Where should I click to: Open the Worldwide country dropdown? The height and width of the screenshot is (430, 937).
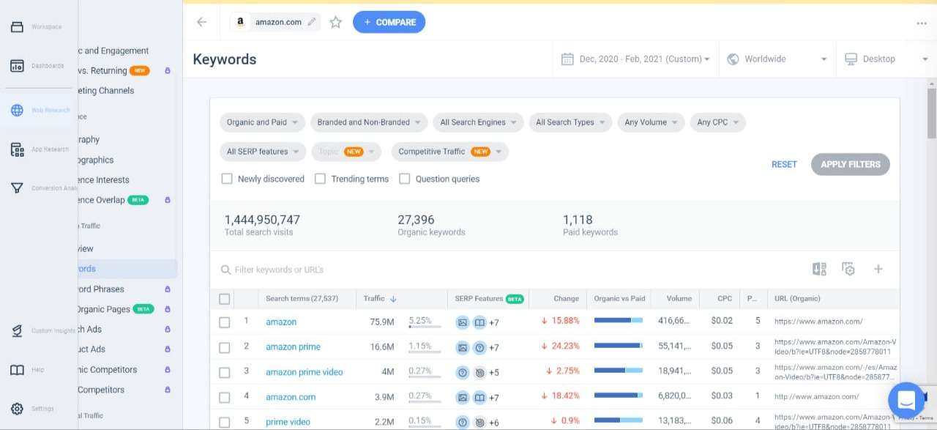pyautogui.click(x=777, y=59)
